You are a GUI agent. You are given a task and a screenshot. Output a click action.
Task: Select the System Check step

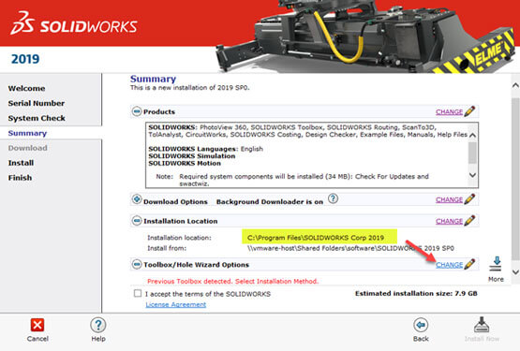click(x=37, y=118)
